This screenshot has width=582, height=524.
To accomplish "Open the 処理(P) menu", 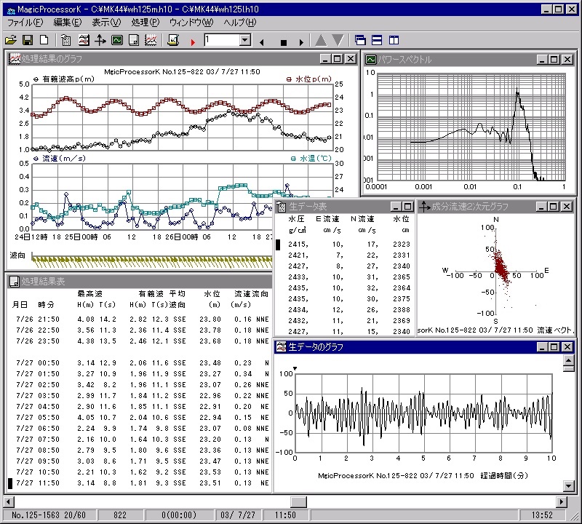I will pos(145,23).
